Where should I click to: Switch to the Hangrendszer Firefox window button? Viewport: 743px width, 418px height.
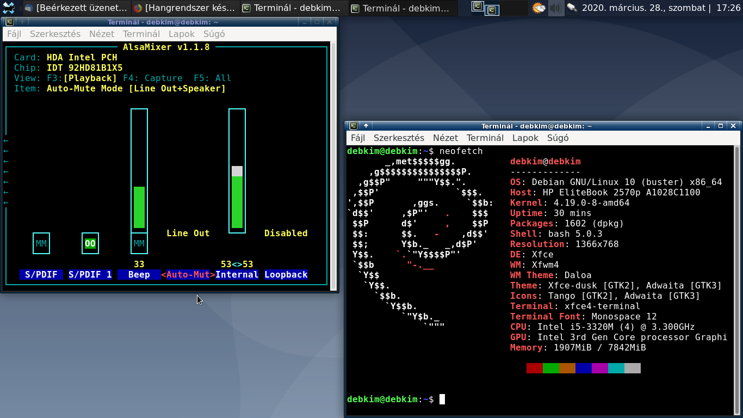click(185, 8)
